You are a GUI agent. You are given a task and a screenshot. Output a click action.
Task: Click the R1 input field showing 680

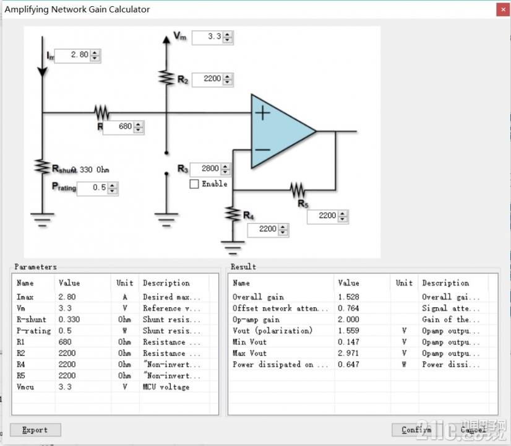[x=119, y=127]
